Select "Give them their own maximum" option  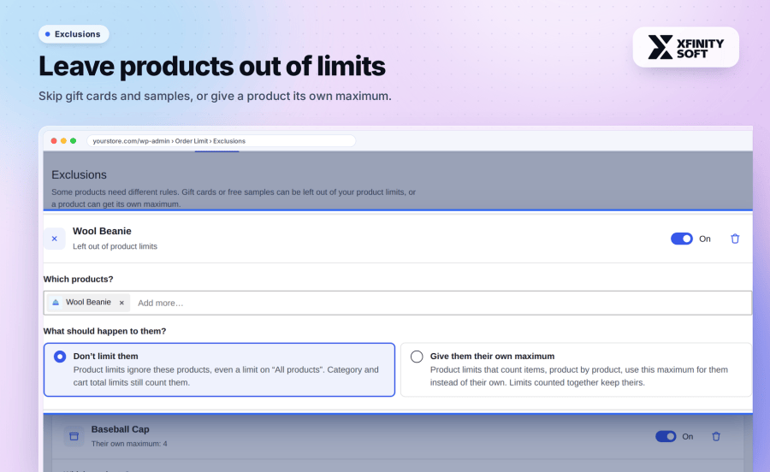point(576,369)
